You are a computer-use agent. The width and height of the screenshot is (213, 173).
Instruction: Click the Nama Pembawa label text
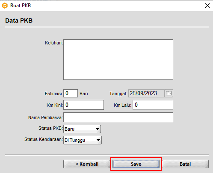(45, 117)
